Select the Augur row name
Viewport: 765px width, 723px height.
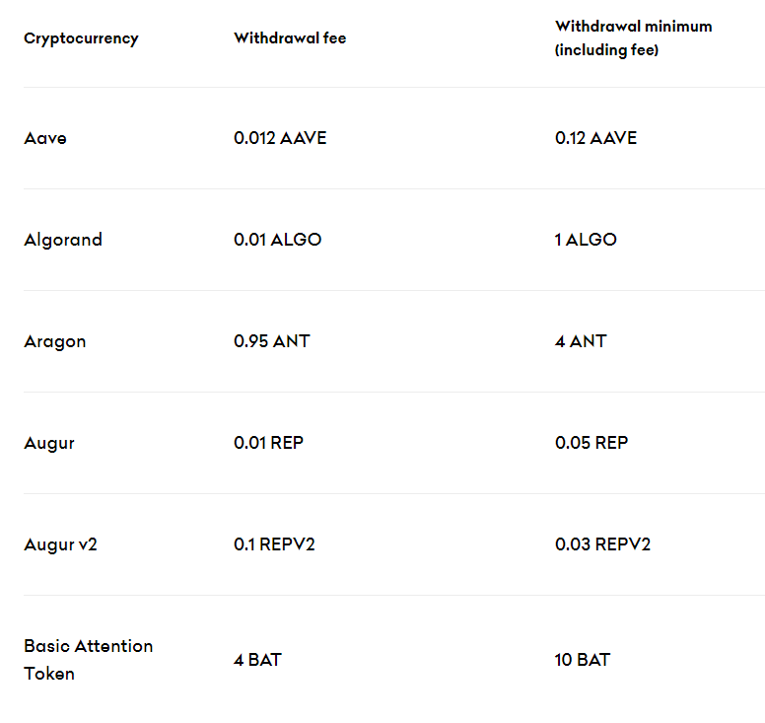click(x=48, y=443)
